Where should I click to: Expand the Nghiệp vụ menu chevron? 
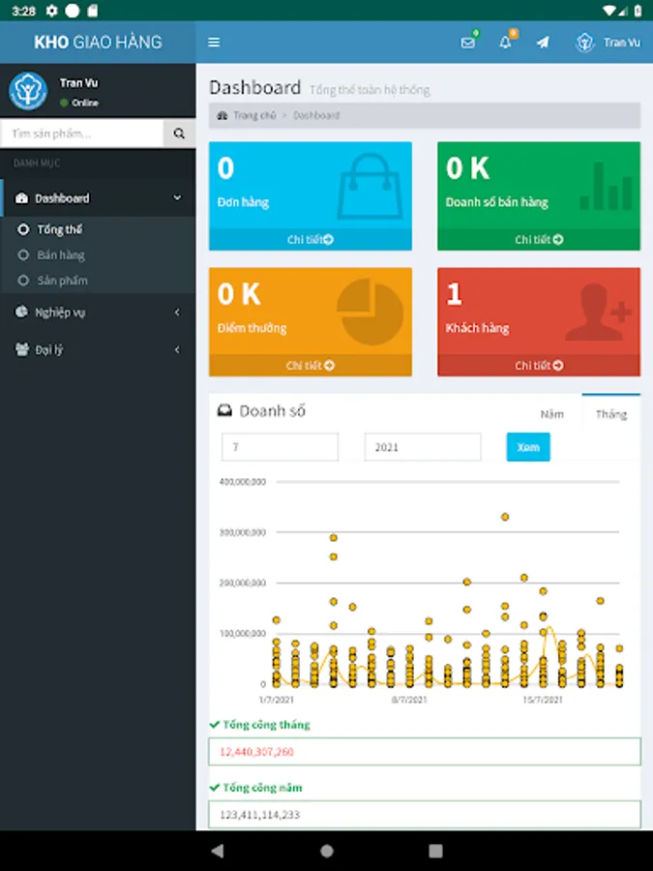tap(177, 313)
